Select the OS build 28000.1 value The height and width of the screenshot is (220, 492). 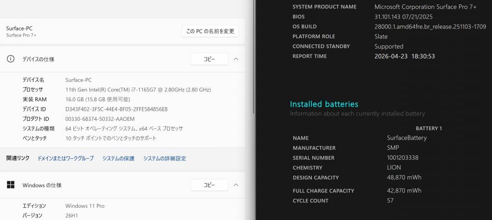(430, 27)
